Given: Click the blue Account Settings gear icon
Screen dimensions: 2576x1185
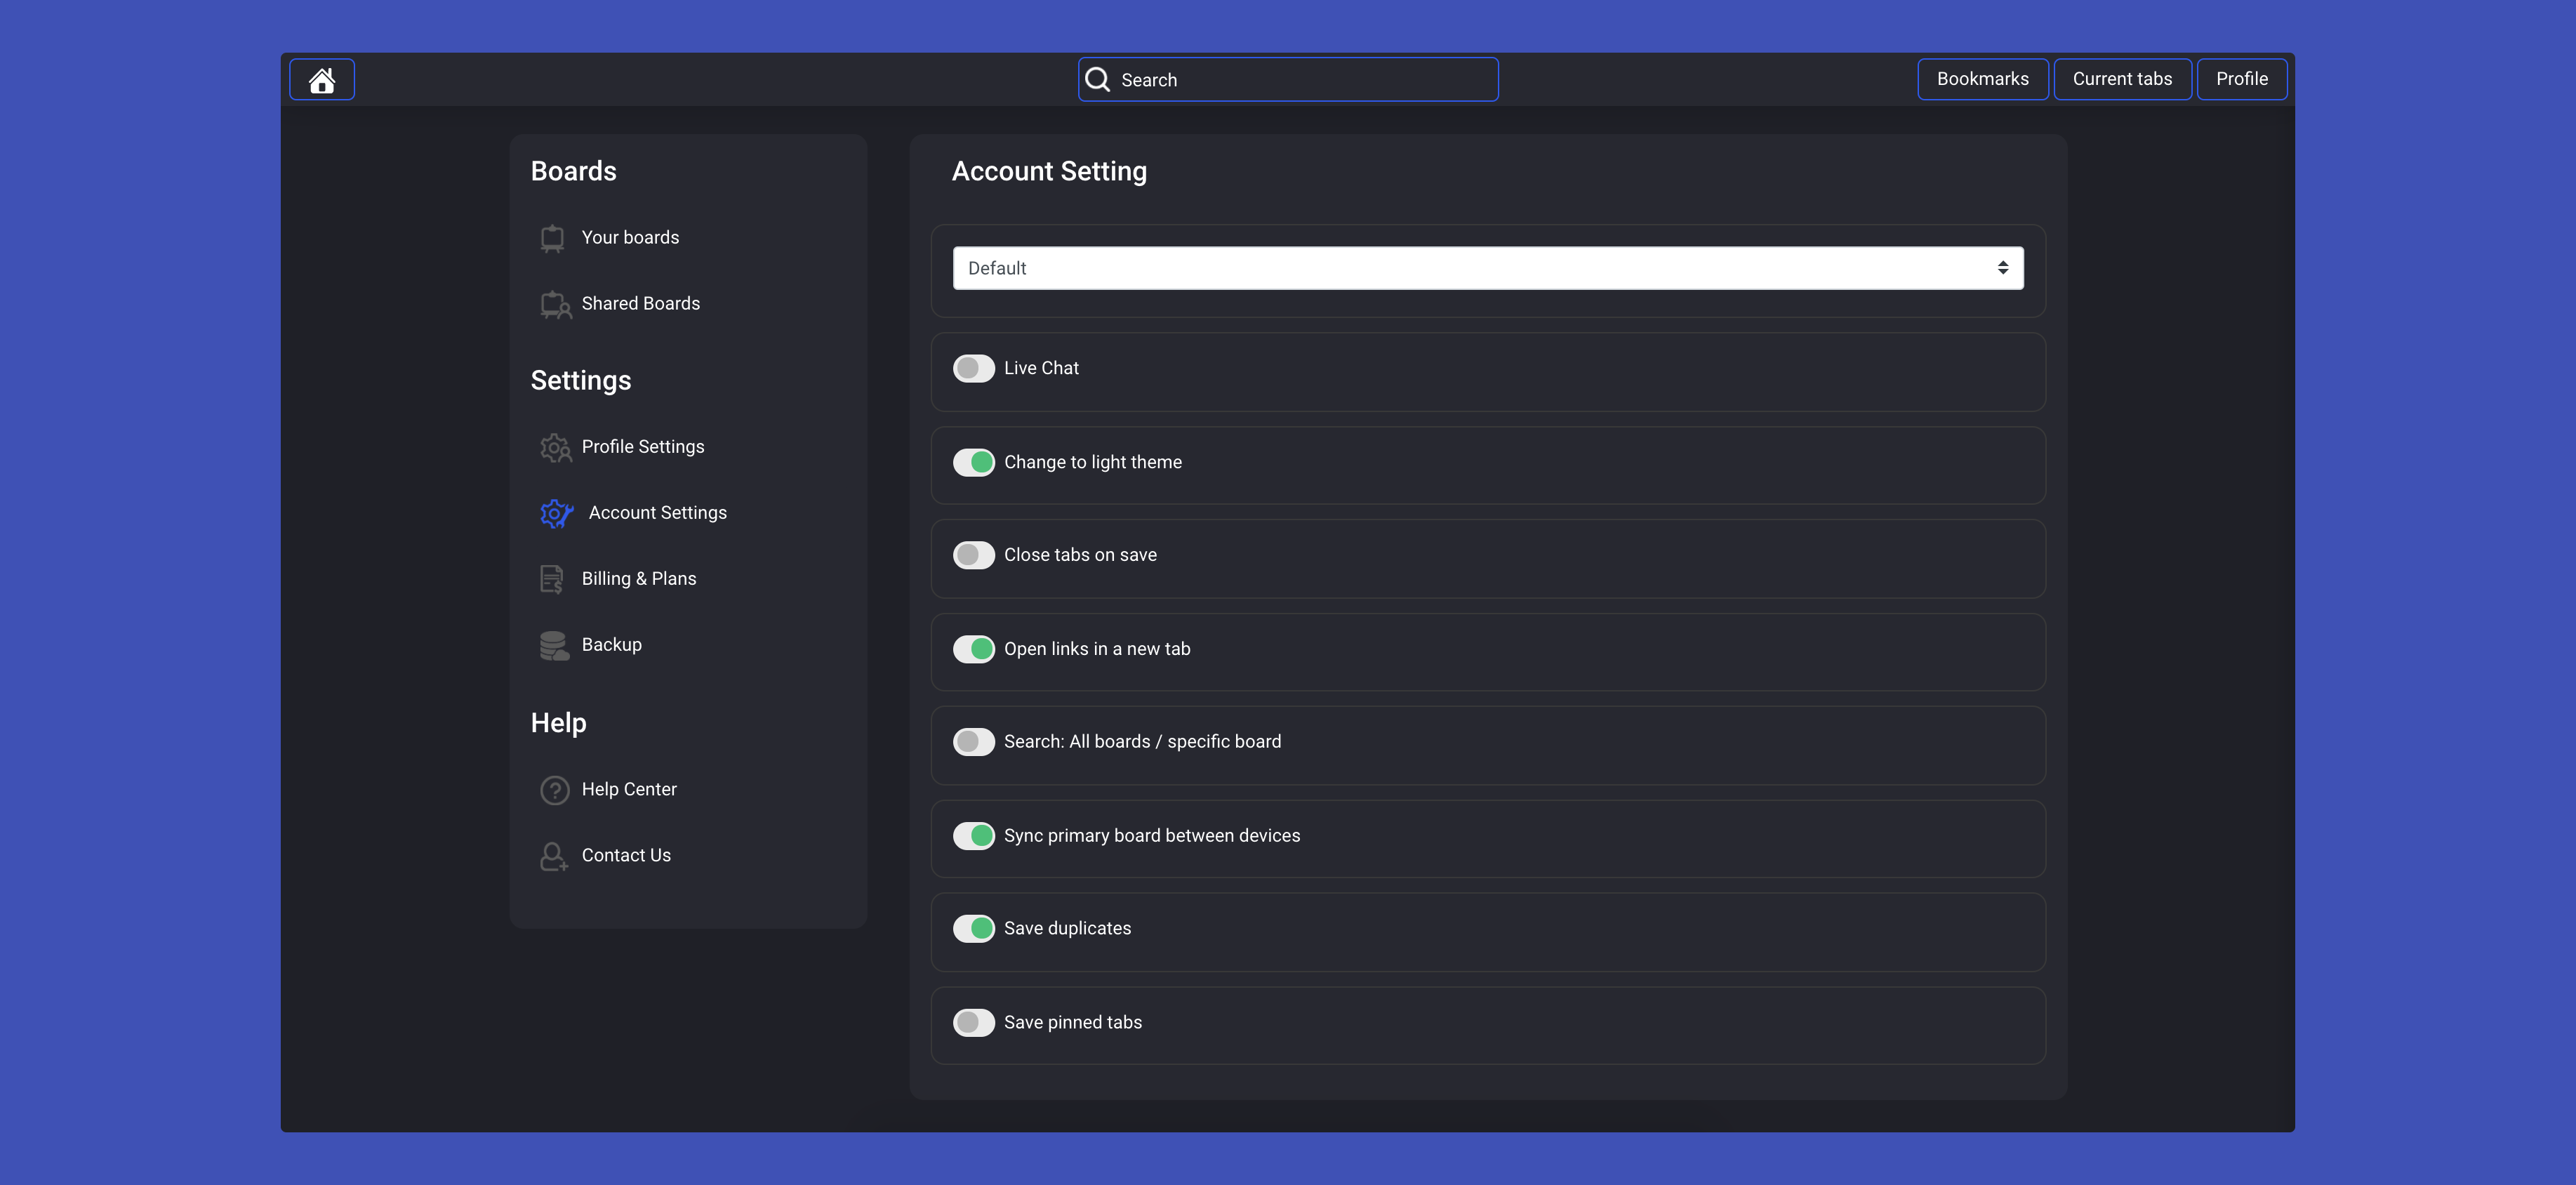Looking at the screenshot, I should pos(556,513).
